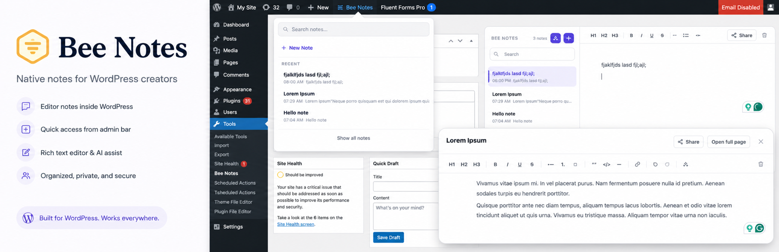Viewport: 779px width, 252px height.
Task: Insert a code block in the Lorem Ipsum popup
Action: coord(606,164)
